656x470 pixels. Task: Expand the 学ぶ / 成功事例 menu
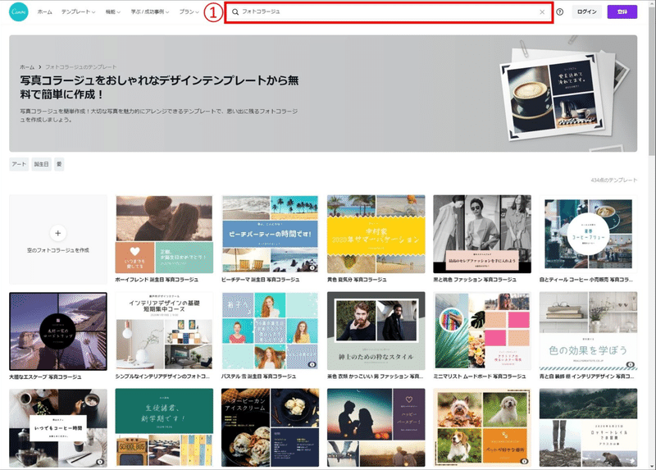[x=150, y=12]
